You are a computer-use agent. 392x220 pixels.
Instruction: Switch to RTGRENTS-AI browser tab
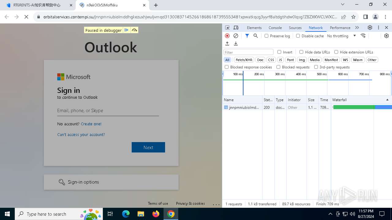click(x=38, y=5)
